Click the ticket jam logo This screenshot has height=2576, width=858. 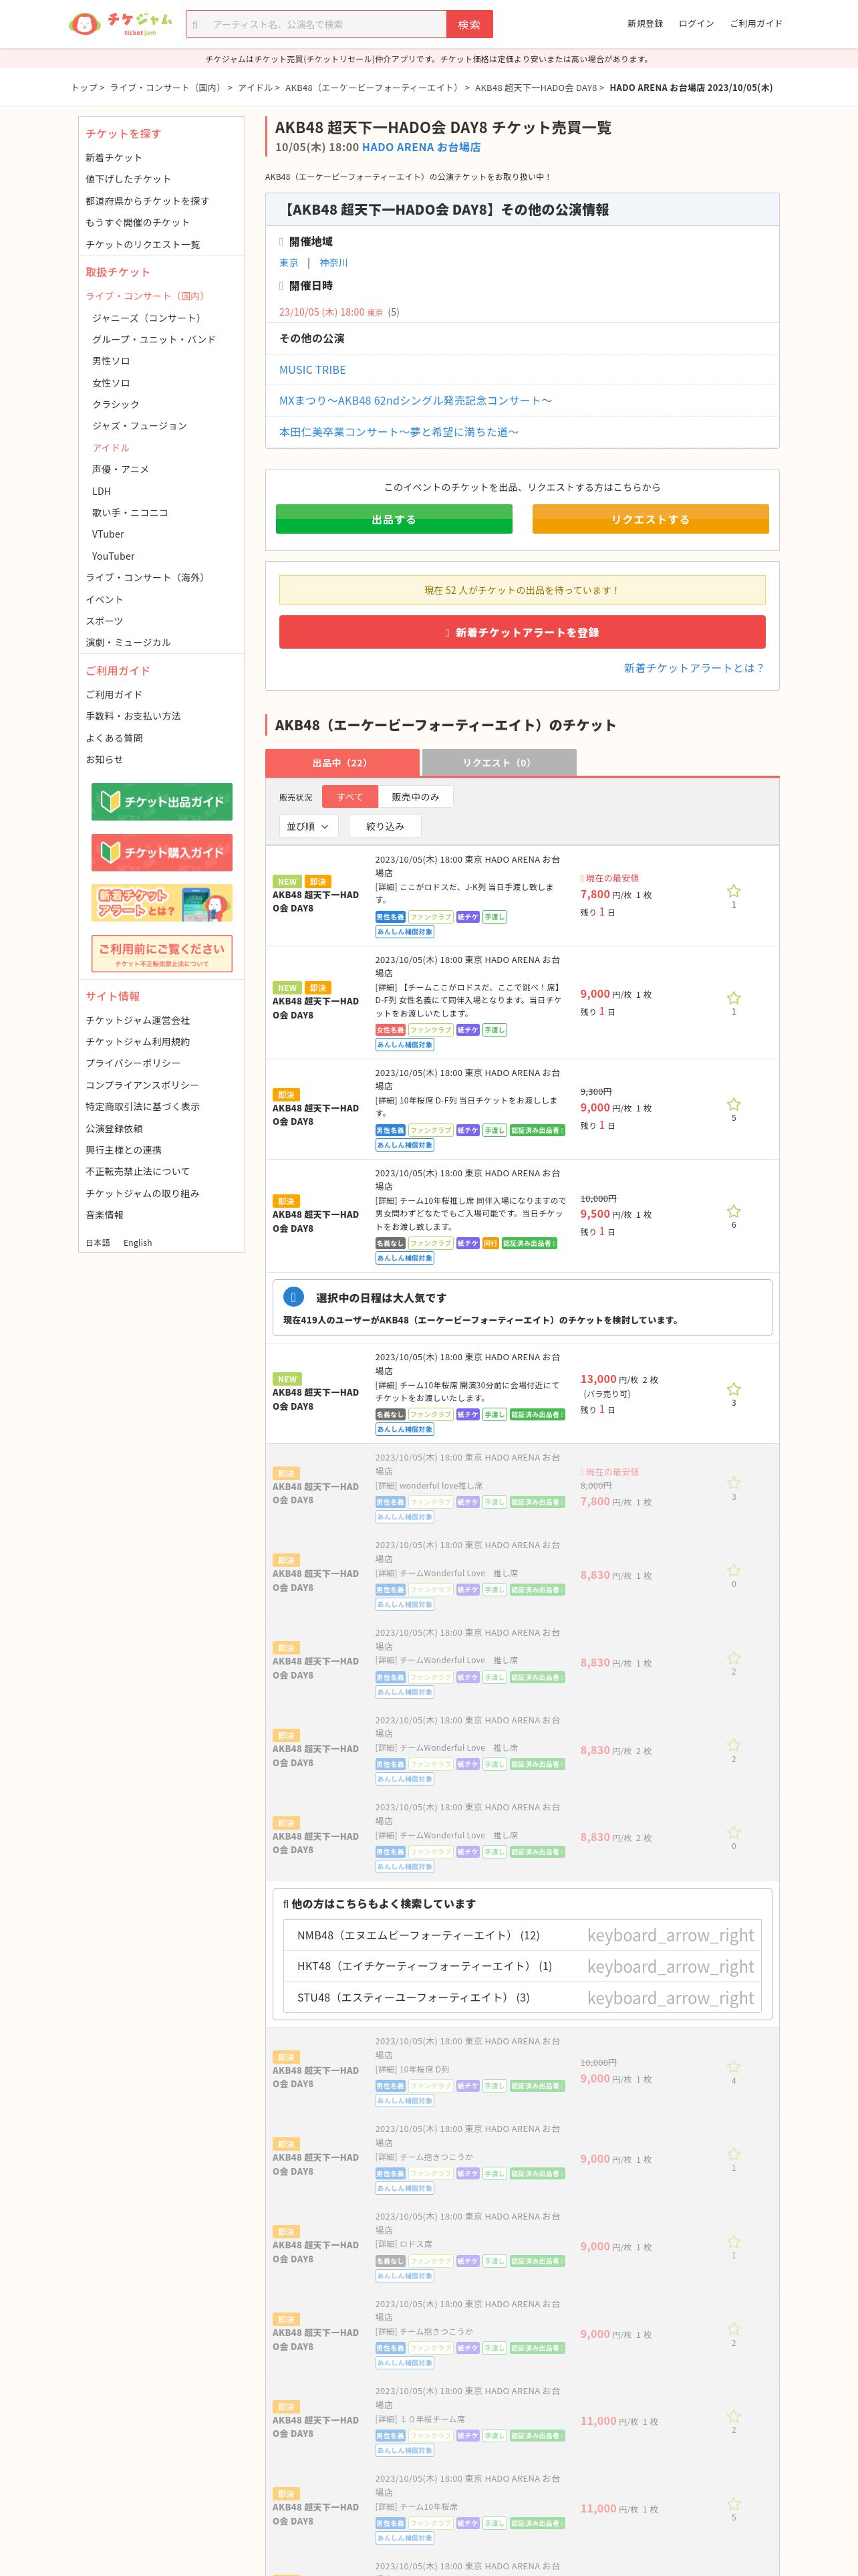pos(121,23)
